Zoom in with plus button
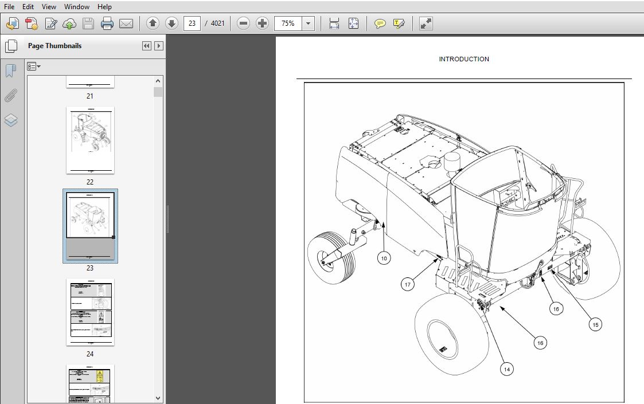The width and height of the screenshot is (644, 404). coord(262,23)
